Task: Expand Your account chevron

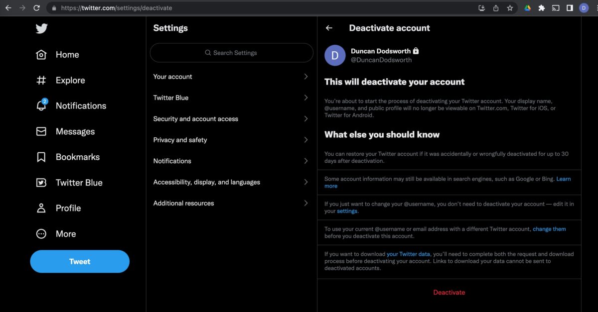Action: (306, 77)
